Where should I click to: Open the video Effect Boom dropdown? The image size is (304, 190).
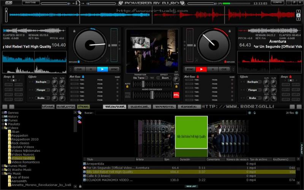[x=165, y=78]
